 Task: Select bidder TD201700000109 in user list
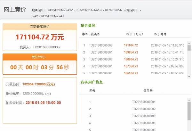pyautogui.click(x=144, y=116)
